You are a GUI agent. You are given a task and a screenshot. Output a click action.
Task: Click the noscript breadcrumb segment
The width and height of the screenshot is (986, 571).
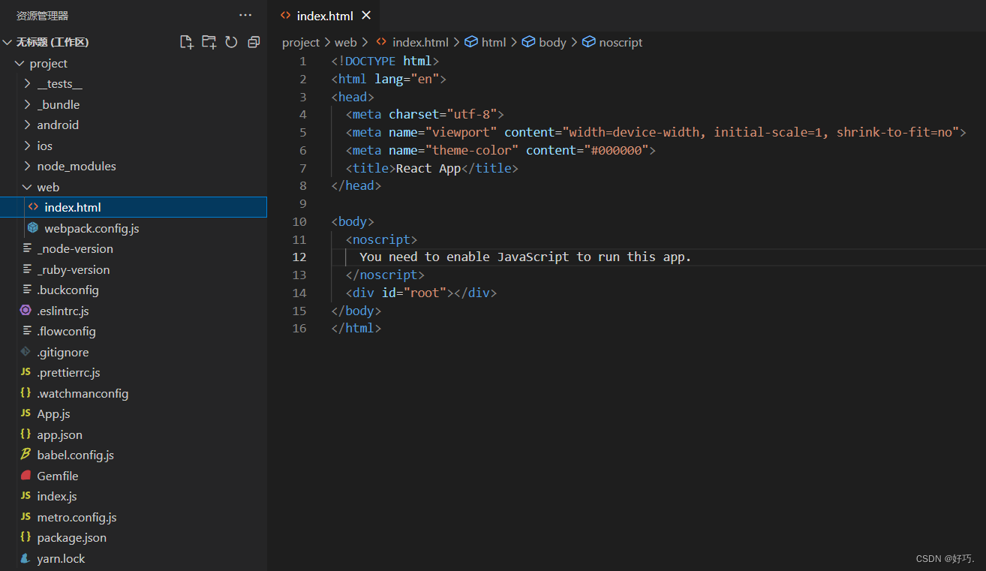coord(621,42)
